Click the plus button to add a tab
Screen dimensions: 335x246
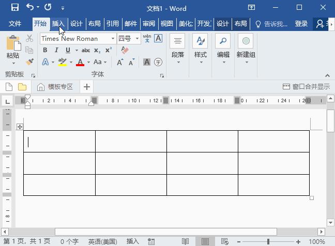pyautogui.click(x=87, y=87)
